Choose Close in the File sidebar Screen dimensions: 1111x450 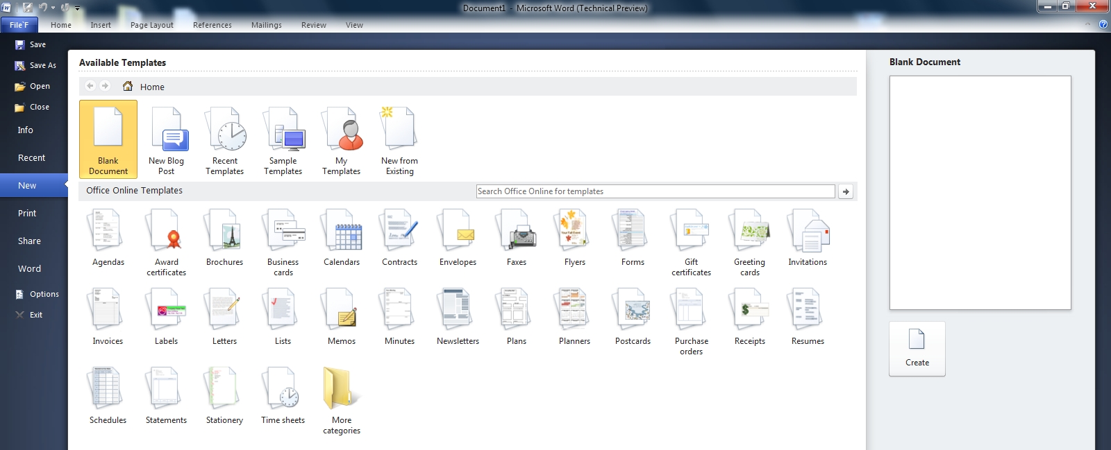click(32, 107)
